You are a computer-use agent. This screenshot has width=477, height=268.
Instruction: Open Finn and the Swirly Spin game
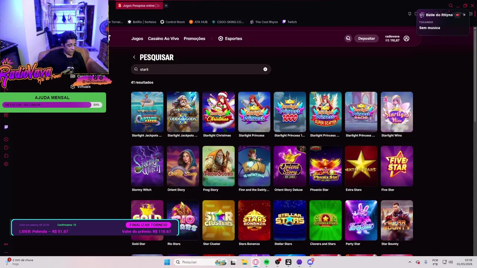pos(254,166)
